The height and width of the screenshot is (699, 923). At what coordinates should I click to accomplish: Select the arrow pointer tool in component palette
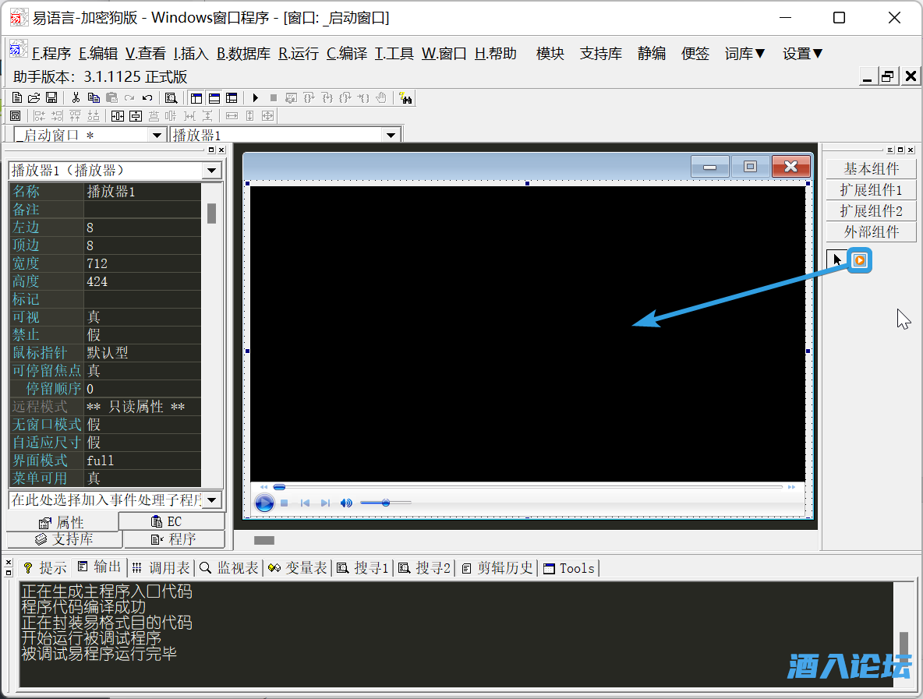pyautogui.click(x=836, y=260)
